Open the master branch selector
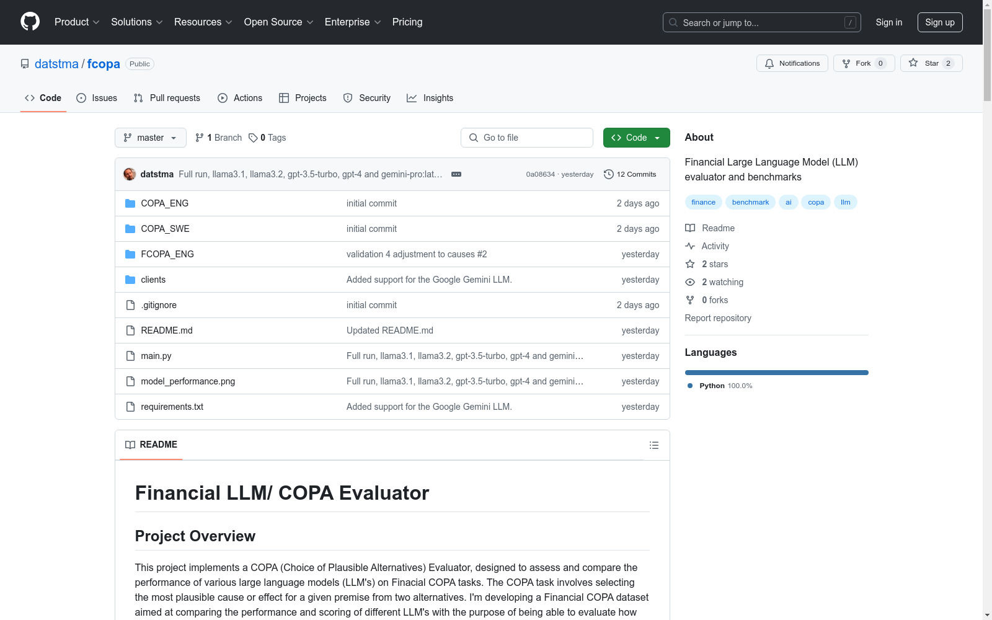Image resolution: width=992 pixels, height=620 pixels. (151, 138)
